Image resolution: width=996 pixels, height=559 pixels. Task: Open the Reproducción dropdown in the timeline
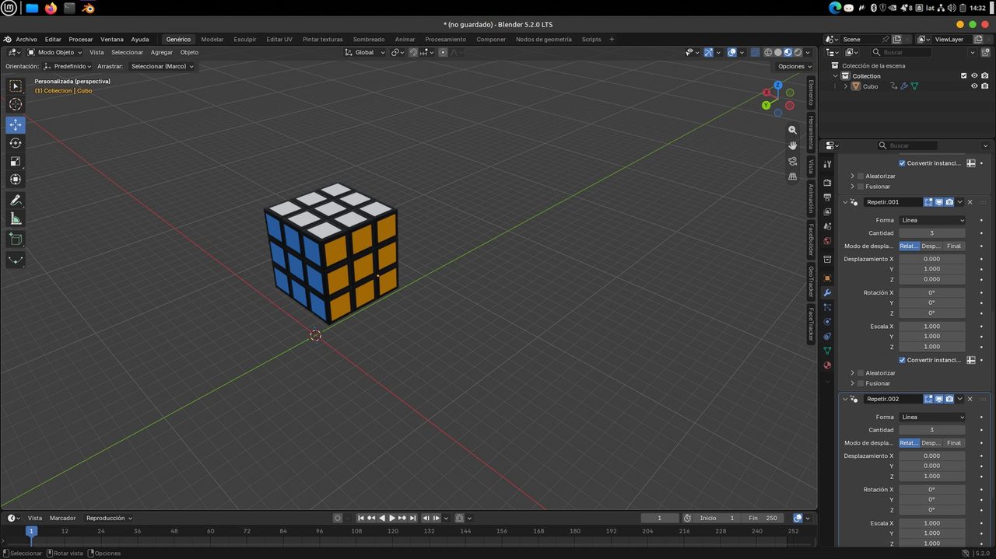click(109, 518)
